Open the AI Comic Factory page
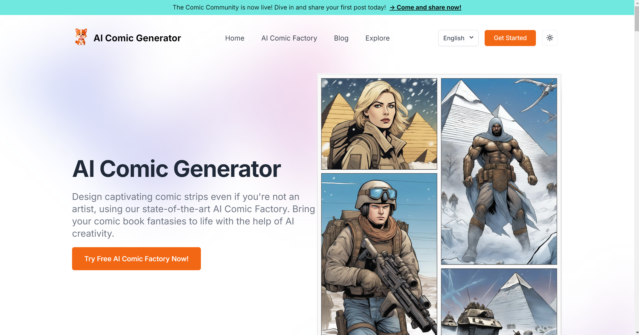Screen dimensions: 639x335 click(289, 38)
